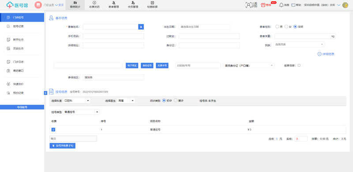
Task: Open the 选择科室 口腔科 dropdown
Action: 76,101
